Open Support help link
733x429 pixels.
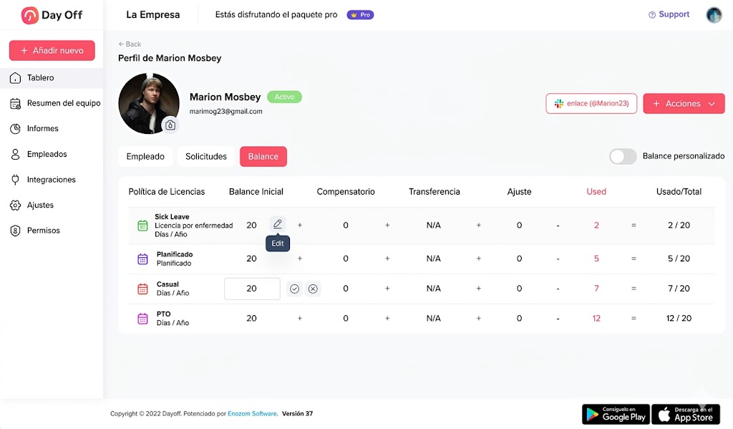pos(669,14)
